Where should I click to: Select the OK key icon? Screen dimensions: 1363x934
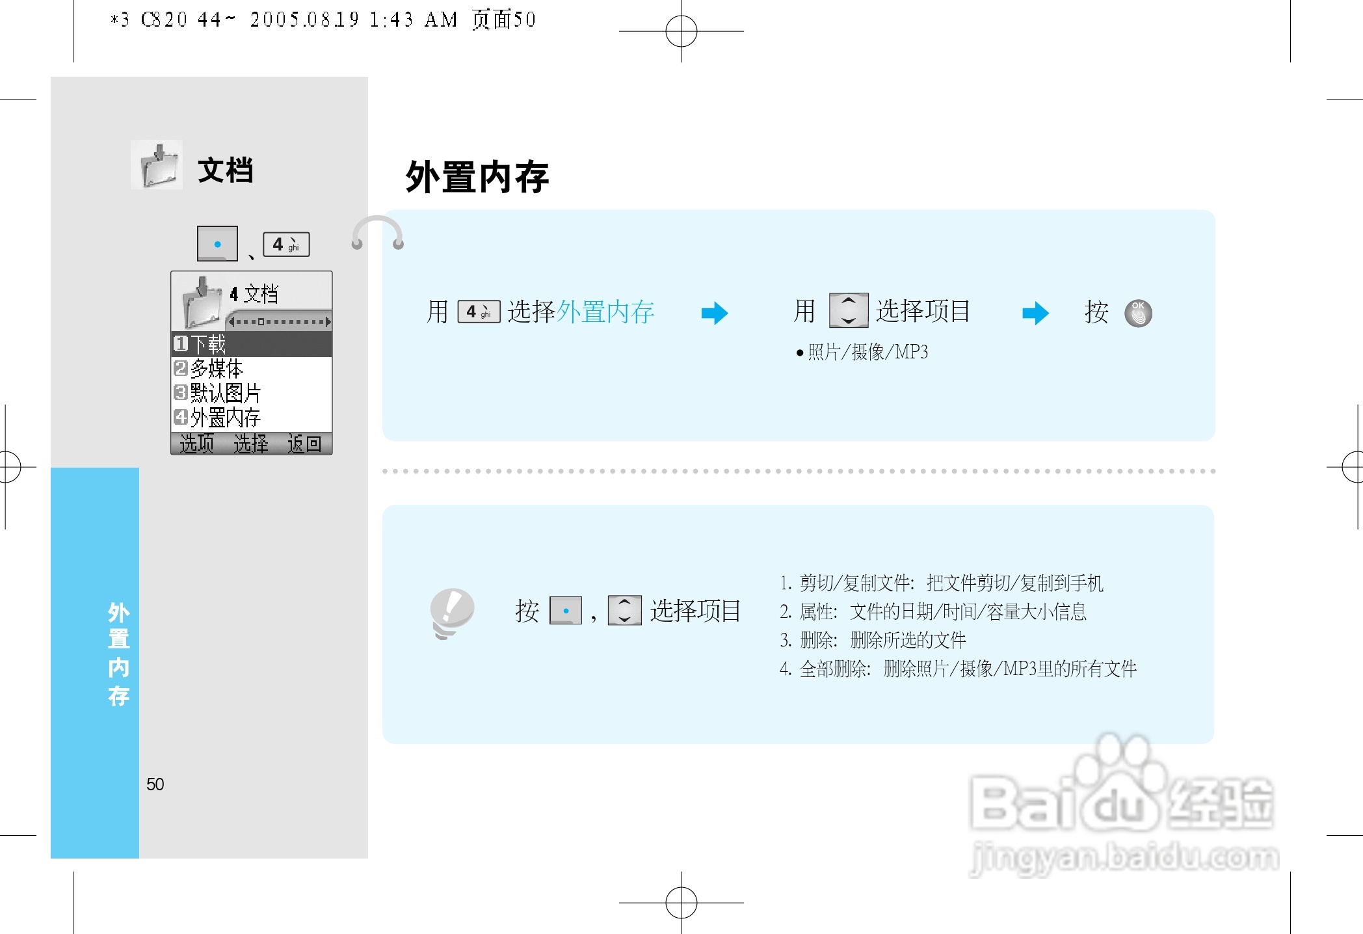coord(1139,314)
